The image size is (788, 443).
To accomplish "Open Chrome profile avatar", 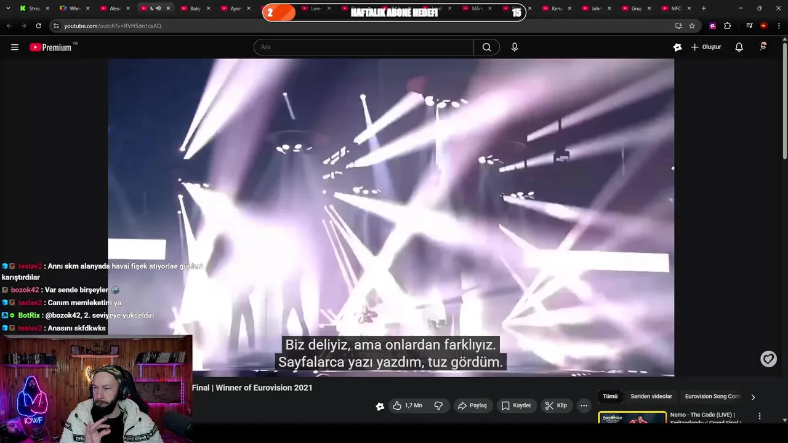I will pos(763,26).
